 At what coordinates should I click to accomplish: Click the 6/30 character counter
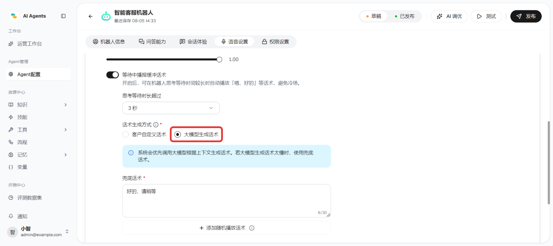tap(322, 213)
